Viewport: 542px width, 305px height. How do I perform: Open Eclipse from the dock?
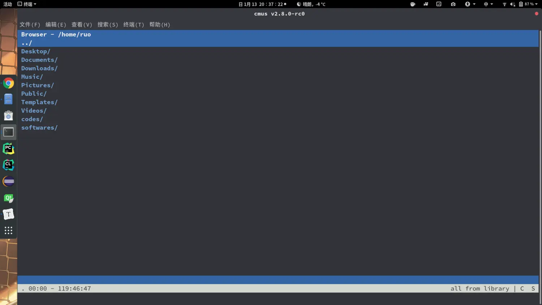pyautogui.click(x=8, y=181)
